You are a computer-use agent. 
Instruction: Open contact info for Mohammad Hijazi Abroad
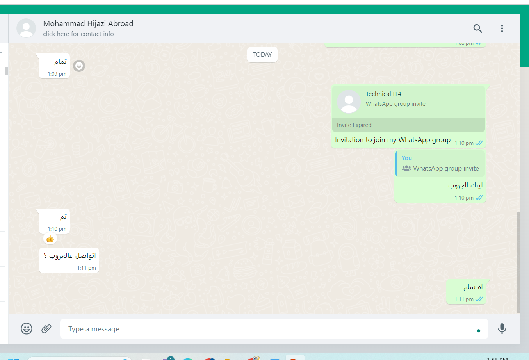point(88,23)
